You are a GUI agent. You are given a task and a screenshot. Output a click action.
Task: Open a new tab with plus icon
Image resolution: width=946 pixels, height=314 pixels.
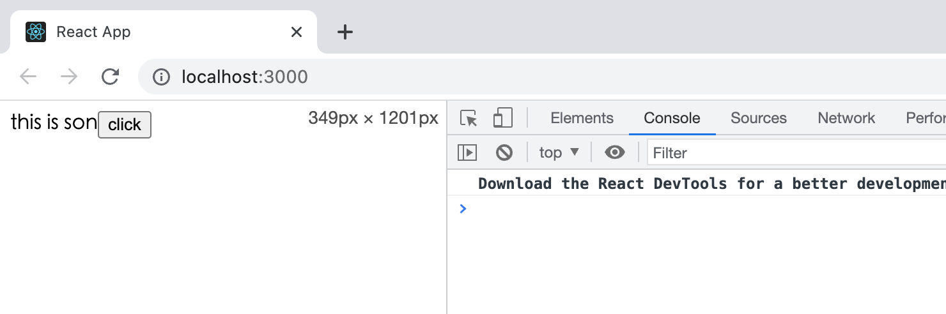point(345,32)
